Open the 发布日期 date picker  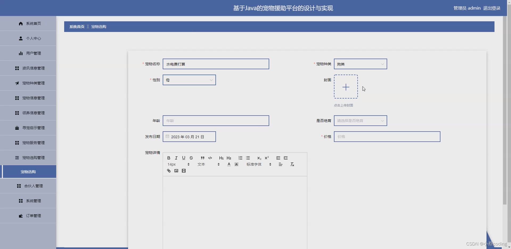(x=189, y=137)
